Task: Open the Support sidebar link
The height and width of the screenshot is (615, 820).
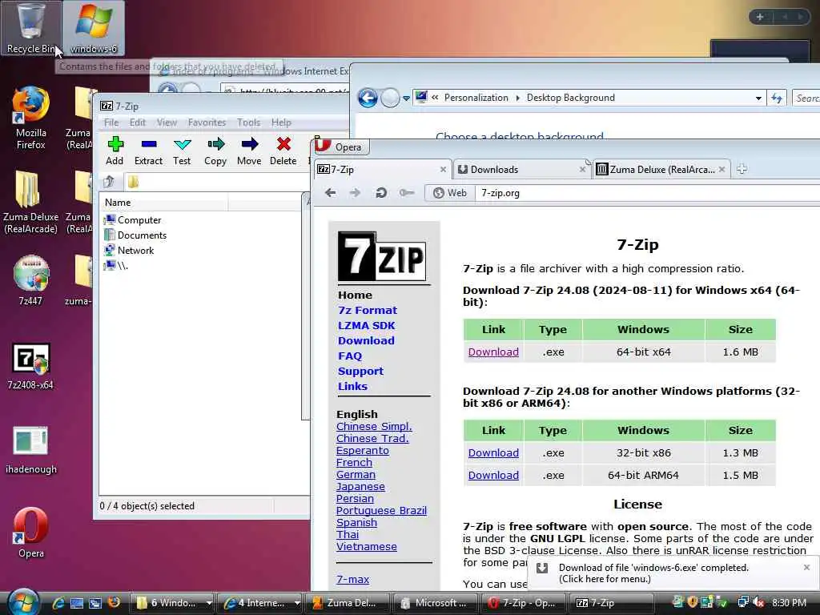Action: (x=360, y=372)
